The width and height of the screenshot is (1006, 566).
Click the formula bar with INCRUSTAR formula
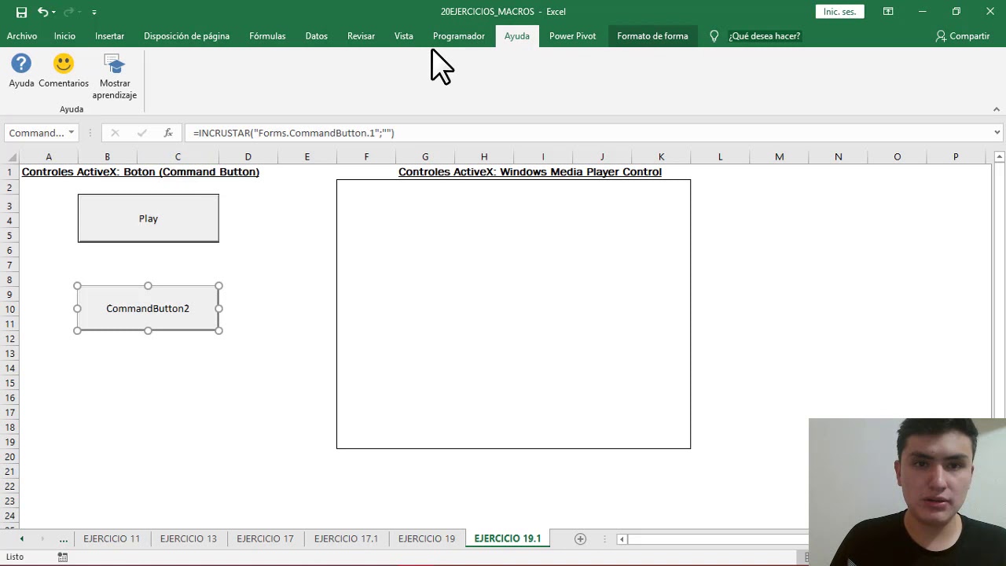tap(587, 133)
